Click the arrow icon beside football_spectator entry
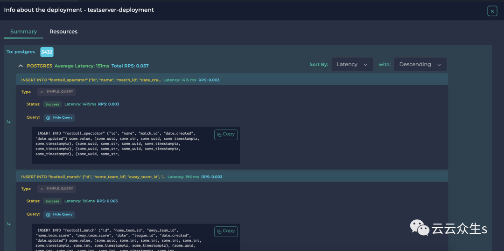Image resolution: width=504 pixels, height=251 pixels. (9, 122)
